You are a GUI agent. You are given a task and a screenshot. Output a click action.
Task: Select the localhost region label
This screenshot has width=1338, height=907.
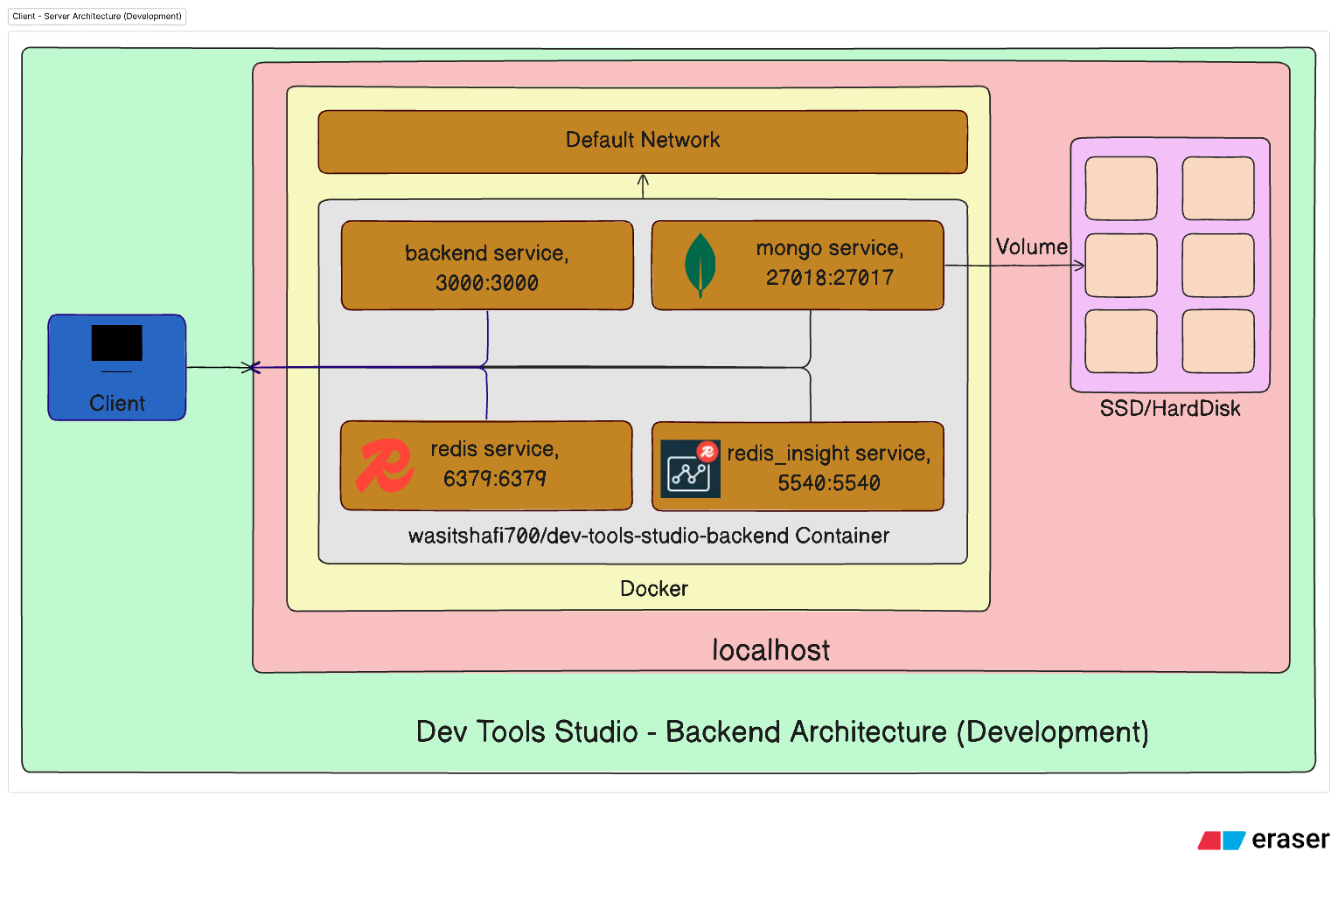tap(770, 649)
